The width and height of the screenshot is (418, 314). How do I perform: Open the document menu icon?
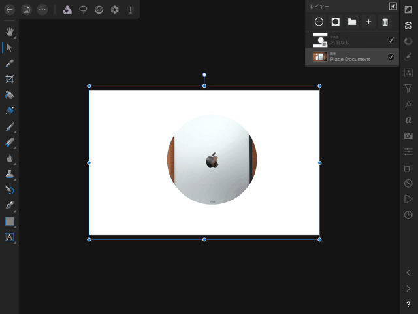pyautogui.click(x=26, y=10)
